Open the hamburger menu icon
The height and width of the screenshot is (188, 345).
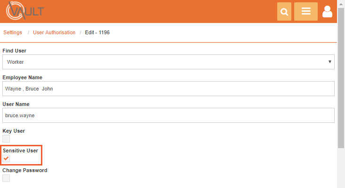tap(306, 12)
